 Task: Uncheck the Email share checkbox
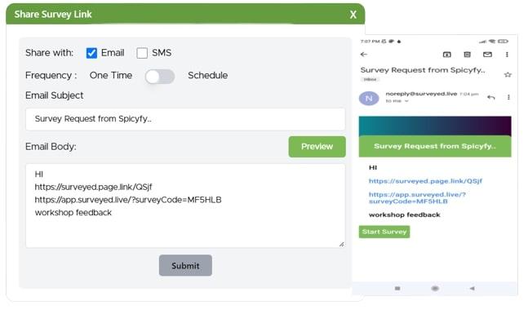tap(91, 53)
